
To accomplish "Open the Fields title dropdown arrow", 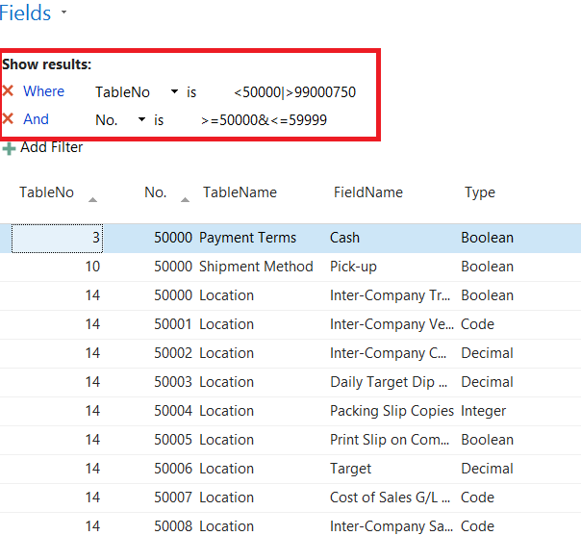I will pos(63,13).
